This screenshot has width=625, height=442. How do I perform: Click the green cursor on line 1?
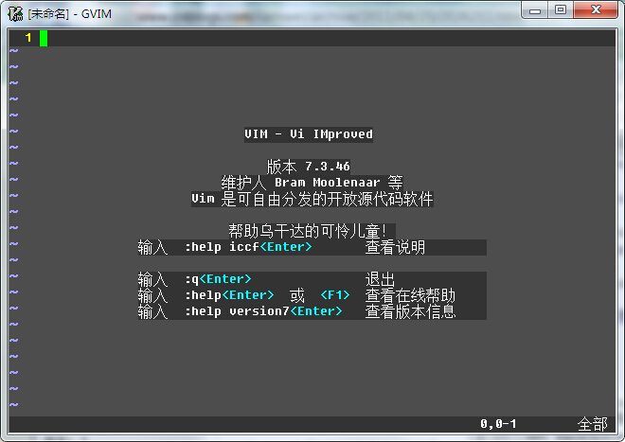click(44, 38)
